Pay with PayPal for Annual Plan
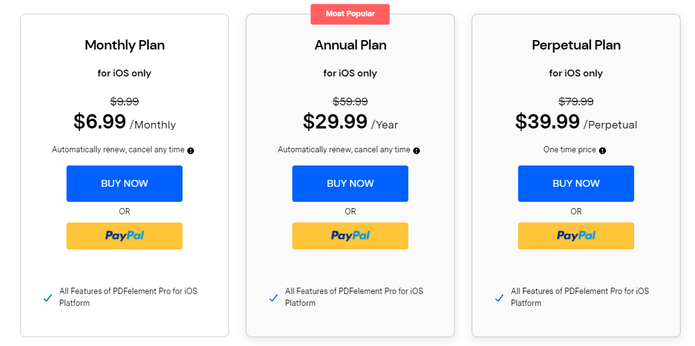695x346 pixels. click(350, 236)
